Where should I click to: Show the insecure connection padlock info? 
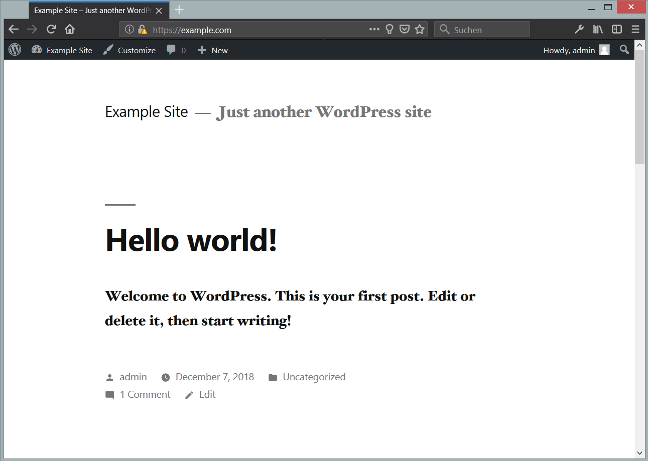tap(143, 30)
